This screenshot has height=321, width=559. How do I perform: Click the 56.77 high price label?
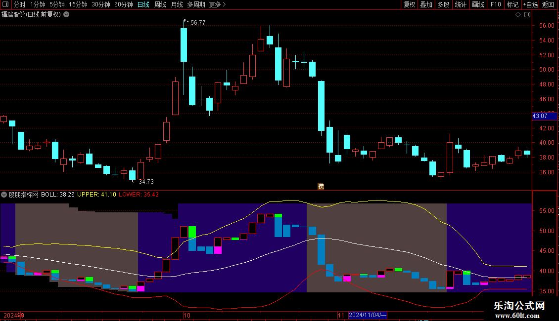tap(198, 23)
